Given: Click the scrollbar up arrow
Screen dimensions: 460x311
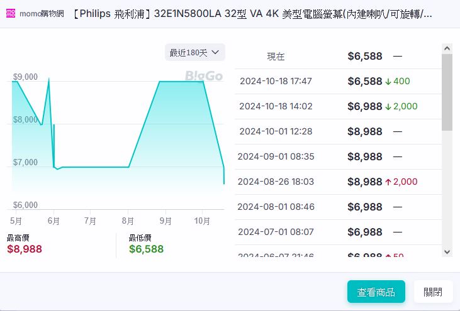Looking at the screenshot, I should (447, 48).
